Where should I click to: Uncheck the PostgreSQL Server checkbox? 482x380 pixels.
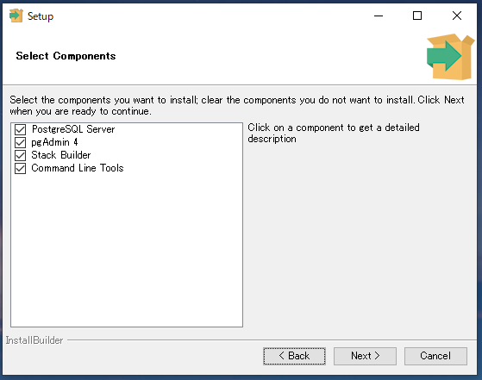tap(21, 129)
